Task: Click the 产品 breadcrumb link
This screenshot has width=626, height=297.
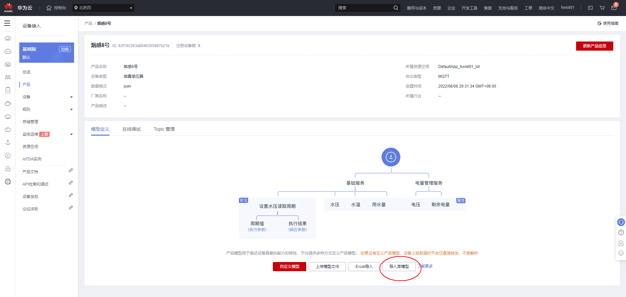Action: (88, 24)
